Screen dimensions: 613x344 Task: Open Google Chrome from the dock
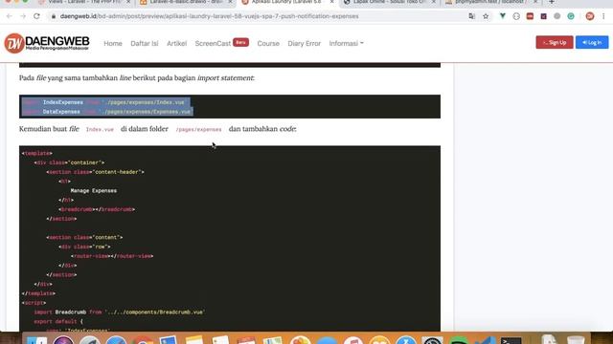(x=143, y=340)
